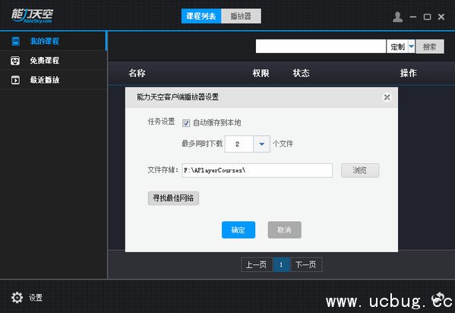Switch to 播放器 tab

tap(241, 16)
